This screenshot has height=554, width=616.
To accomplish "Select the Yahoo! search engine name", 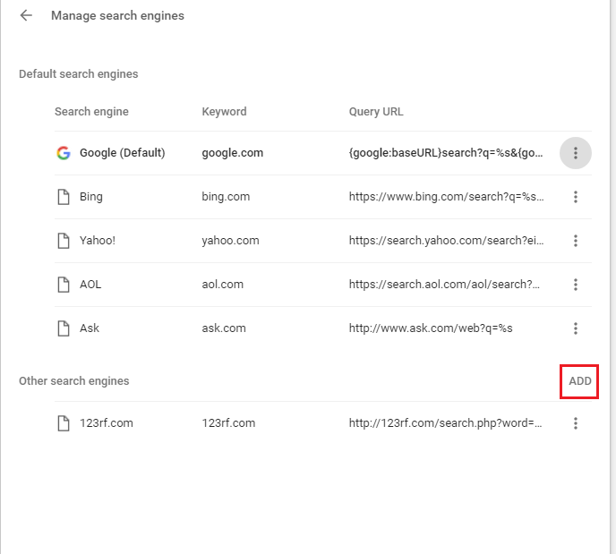I will click(98, 240).
